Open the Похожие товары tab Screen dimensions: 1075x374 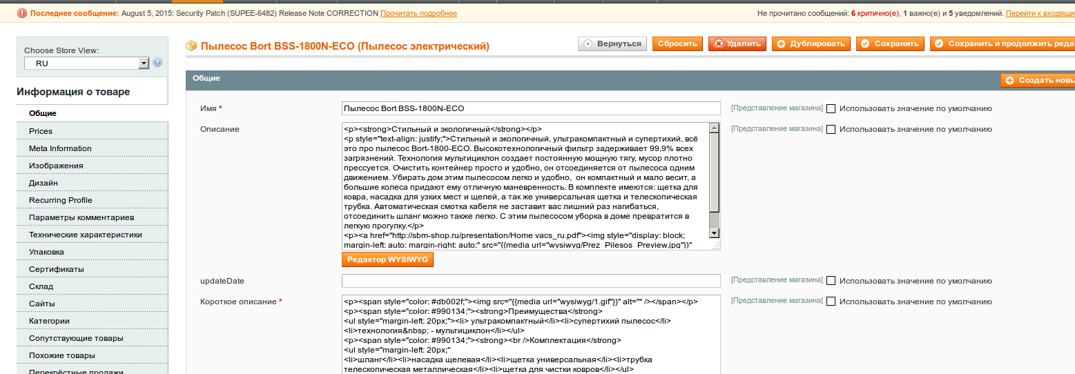[93, 355]
